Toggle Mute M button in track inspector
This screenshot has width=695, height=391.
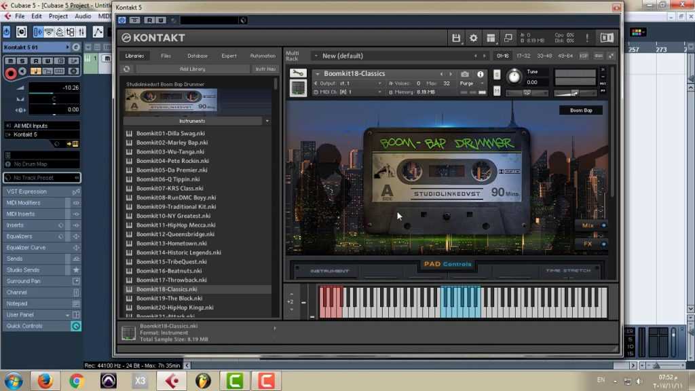tap(10, 60)
